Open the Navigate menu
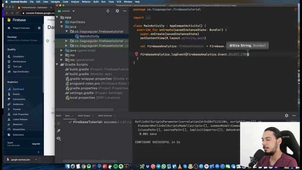 (55, 2)
